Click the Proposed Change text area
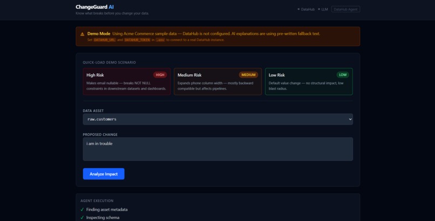The height and width of the screenshot is (221, 435). tap(218, 149)
